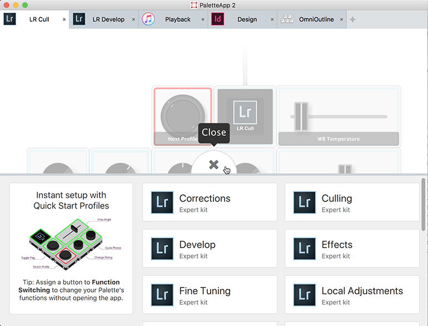Click the Lightroom icon beside Corrections
Screen dimensions: 428x326
(162, 203)
